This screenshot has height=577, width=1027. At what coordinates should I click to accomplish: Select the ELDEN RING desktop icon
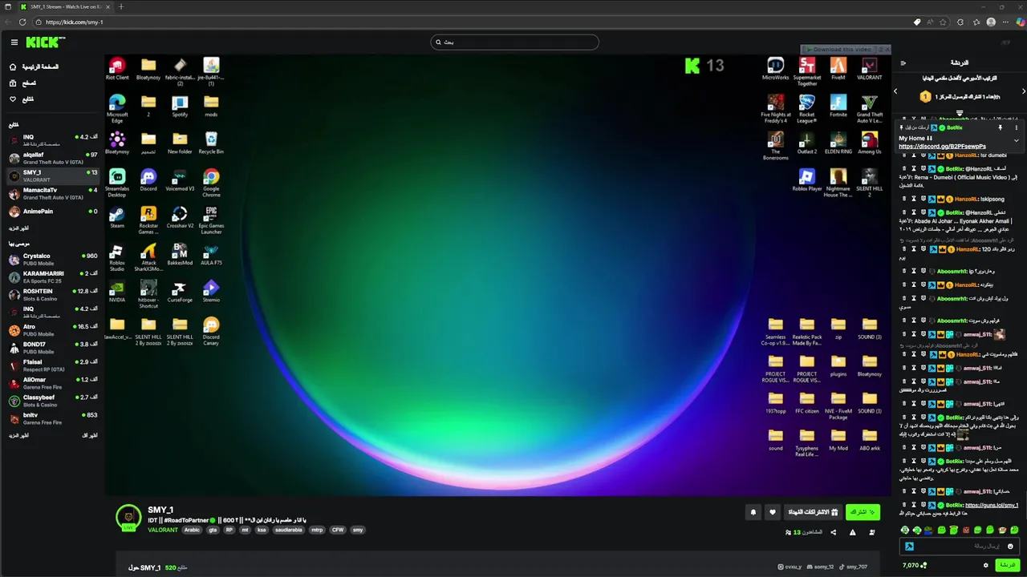[x=838, y=143]
